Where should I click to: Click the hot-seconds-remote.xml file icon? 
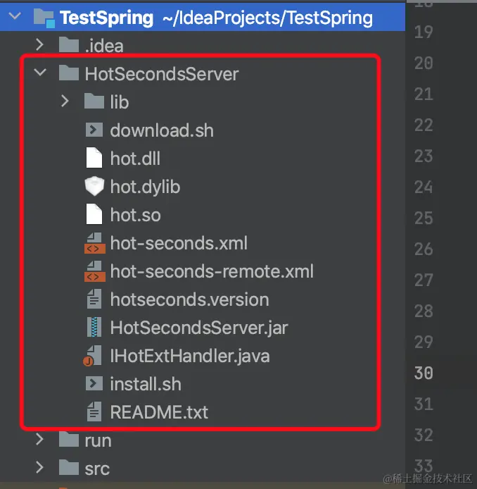(x=94, y=271)
